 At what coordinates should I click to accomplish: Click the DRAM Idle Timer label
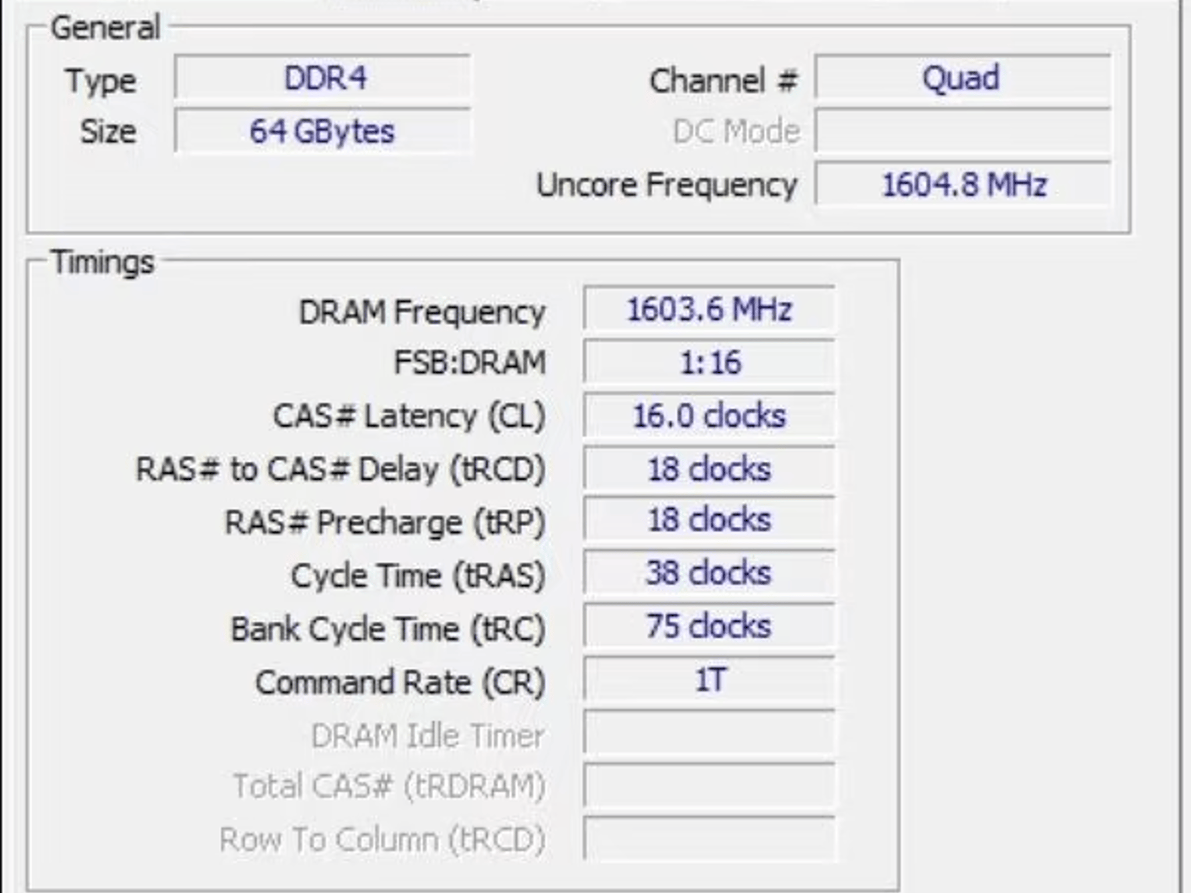pyautogui.click(x=429, y=736)
